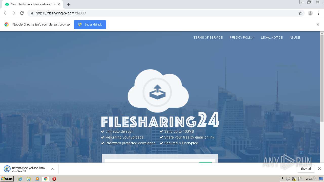Image resolution: width=324 pixels, height=182 pixels.
Task: Open the Windows Start menu
Action: 7,179
